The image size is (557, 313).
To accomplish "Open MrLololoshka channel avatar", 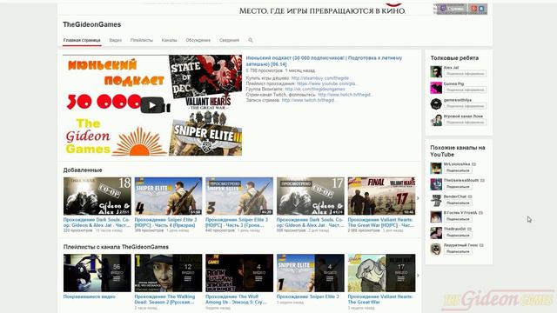I will [436, 168].
